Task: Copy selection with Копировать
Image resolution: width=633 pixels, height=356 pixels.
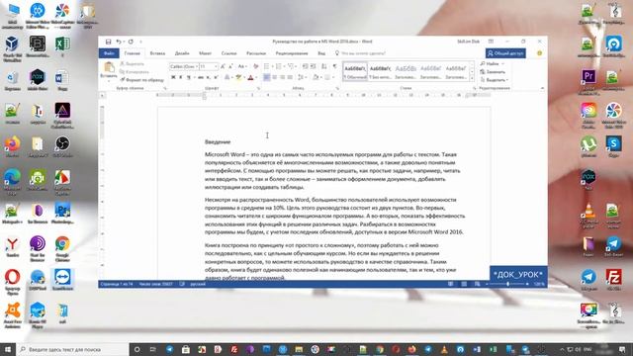Action: click(135, 72)
